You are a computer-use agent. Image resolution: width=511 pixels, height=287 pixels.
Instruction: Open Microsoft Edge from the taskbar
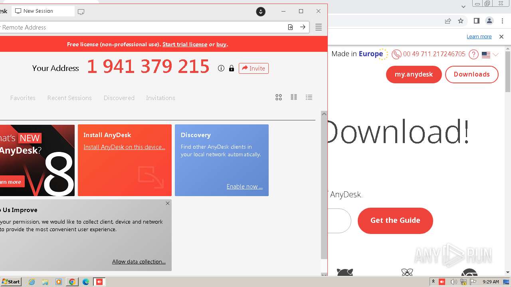pos(86,282)
